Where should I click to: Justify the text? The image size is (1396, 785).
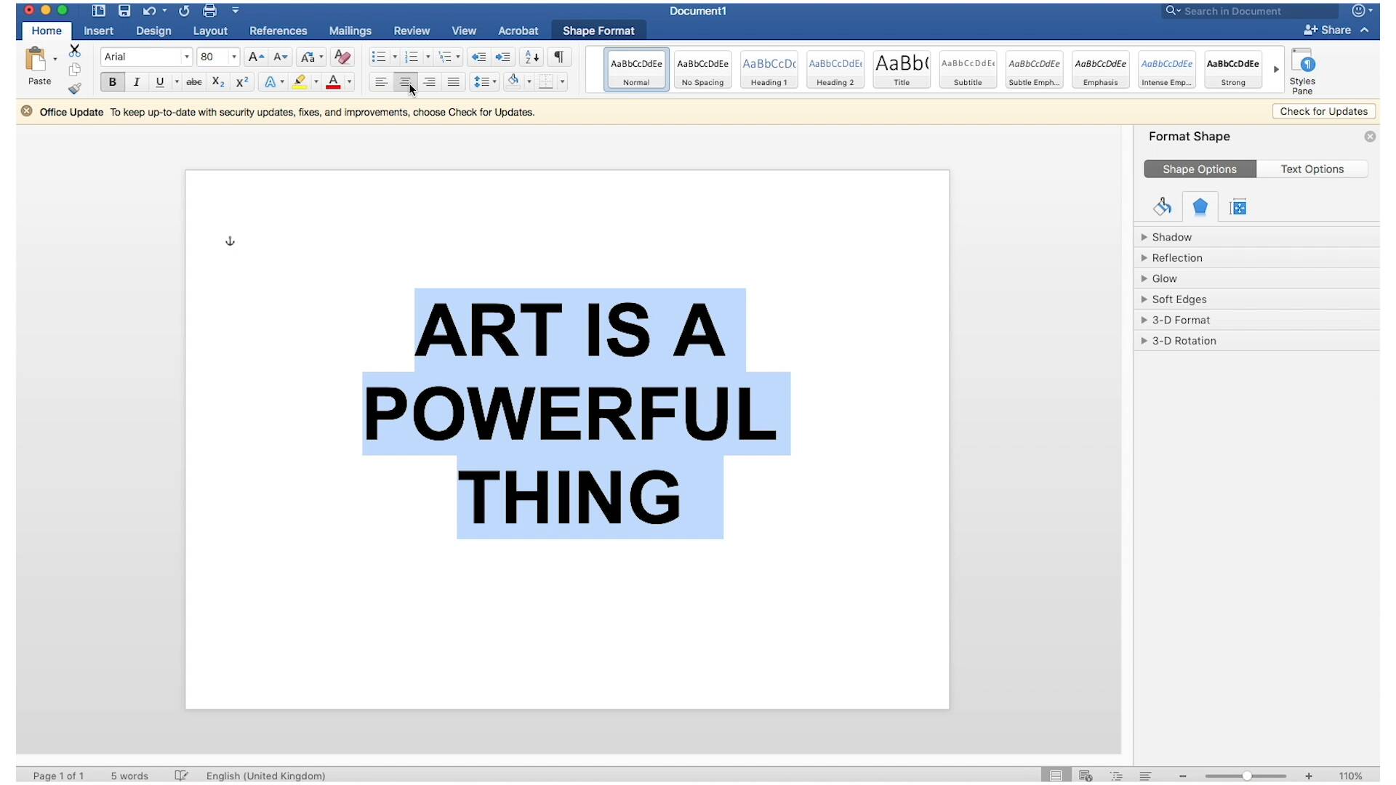click(453, 82)
